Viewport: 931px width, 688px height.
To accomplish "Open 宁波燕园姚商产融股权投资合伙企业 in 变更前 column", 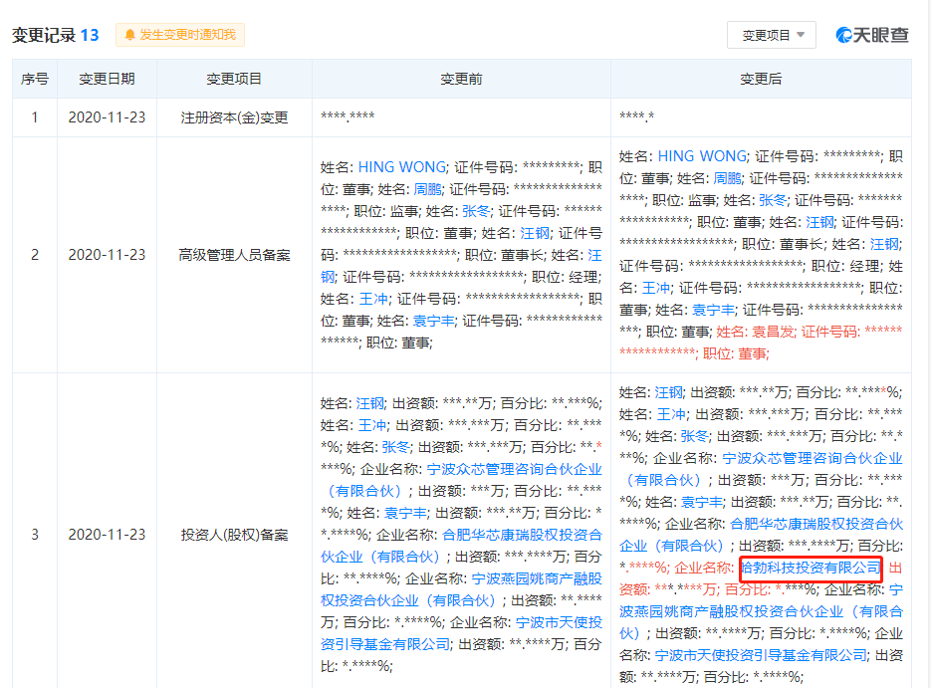I will [x=536, y=578].
